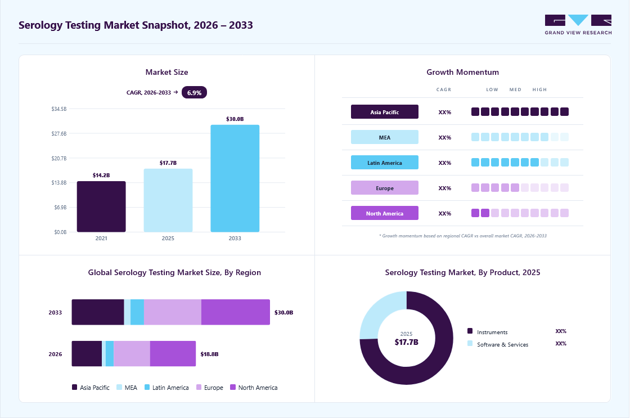Click the Latin America region label
This screenshot has height=418, width=630.
[385, 163]
